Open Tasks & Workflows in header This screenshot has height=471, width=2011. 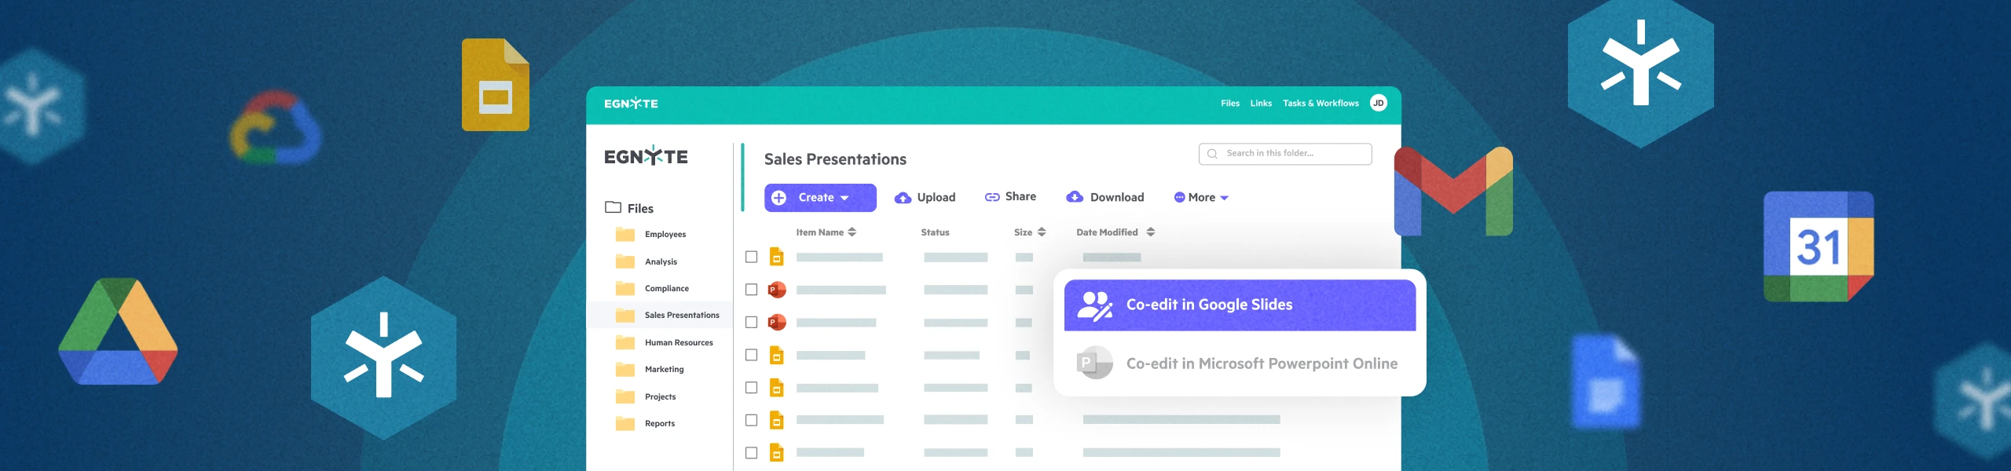click(x=1320, y=104)
